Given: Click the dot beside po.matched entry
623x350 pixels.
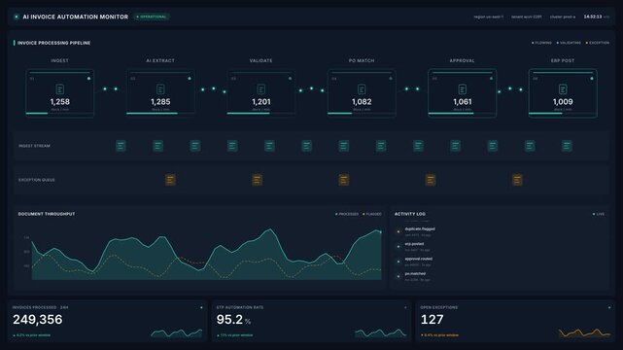Looking at the screenshot, I should click(x=398, y=276).
